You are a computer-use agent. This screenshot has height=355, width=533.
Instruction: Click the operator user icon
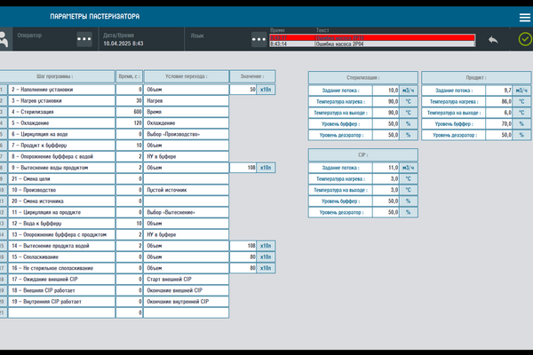pyautogui.click(x=4, y=38)
